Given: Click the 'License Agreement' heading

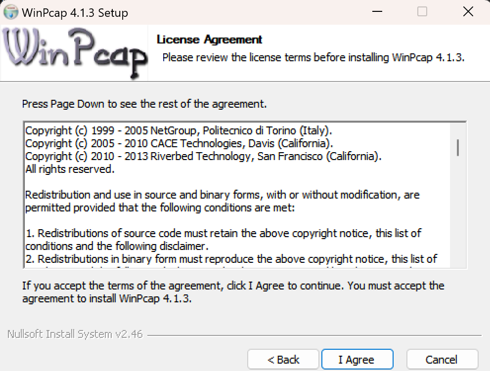Looking at the screenshot, I should (x=209, y=40).
